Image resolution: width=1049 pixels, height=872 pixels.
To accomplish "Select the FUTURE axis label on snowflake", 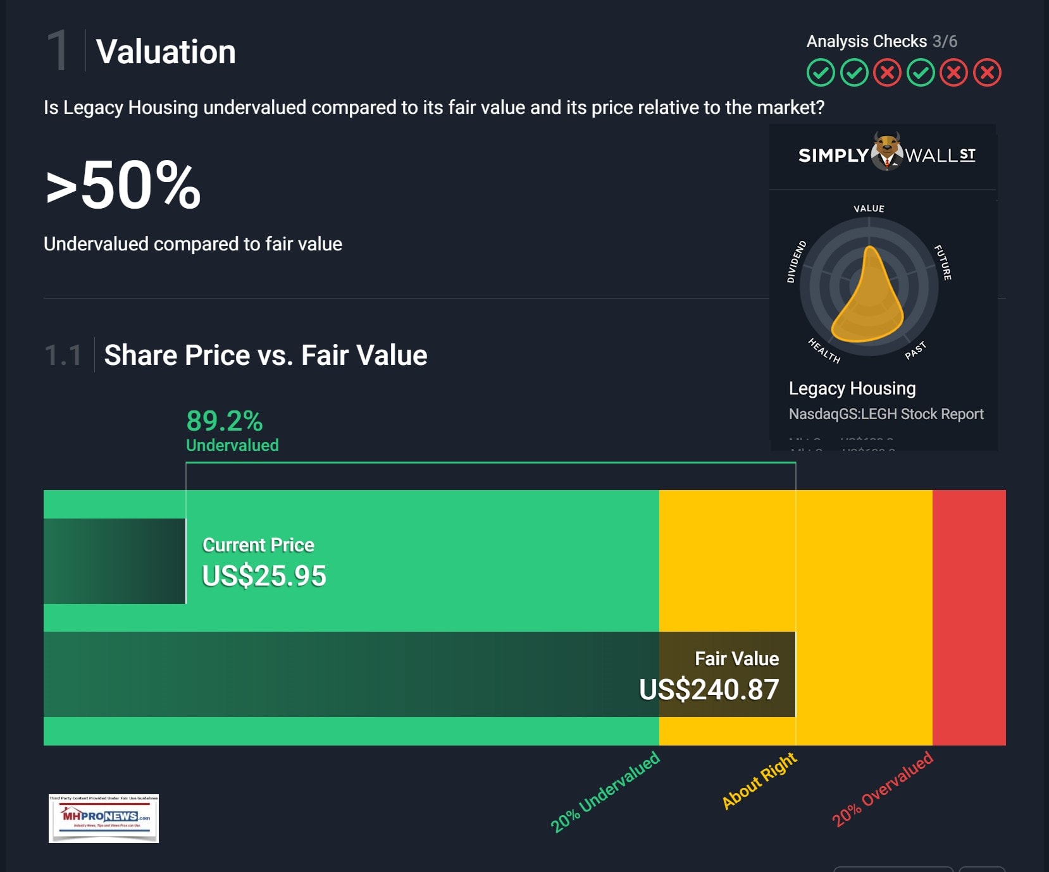I will coord(943,262).
